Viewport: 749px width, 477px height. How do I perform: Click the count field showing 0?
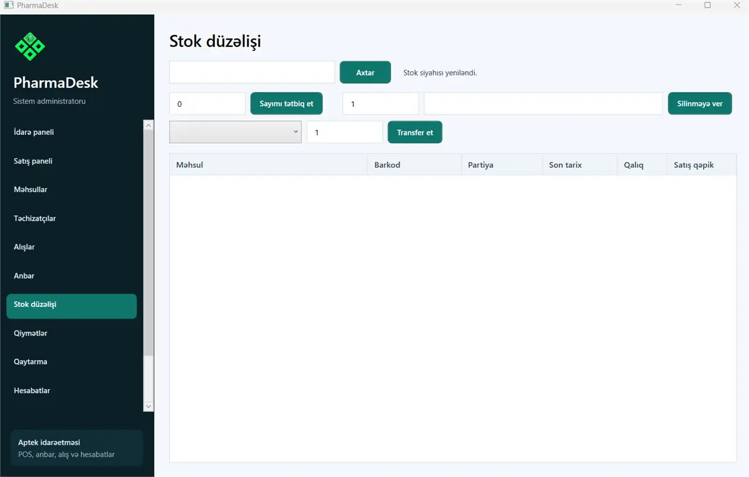[208, 103]
